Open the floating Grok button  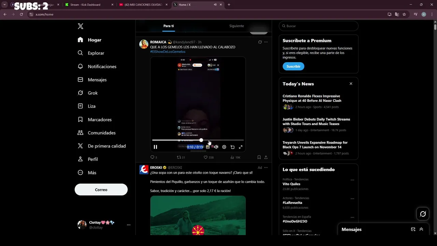click(x=423, y=214)
